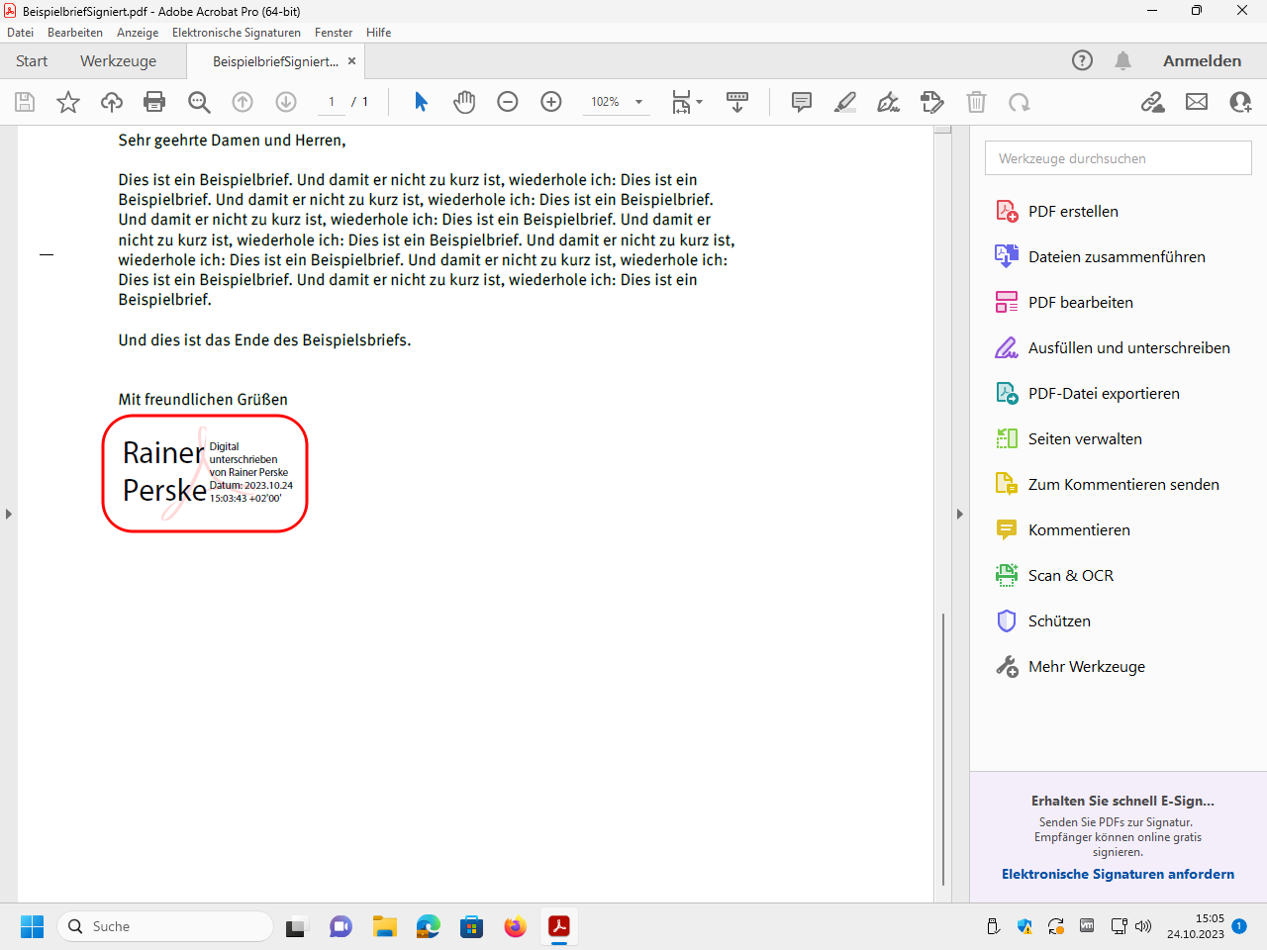The width and height of the screenshot is (1267, 950).
Task: Open Firefox from the taskbar
Action: [x=515, y=926]
